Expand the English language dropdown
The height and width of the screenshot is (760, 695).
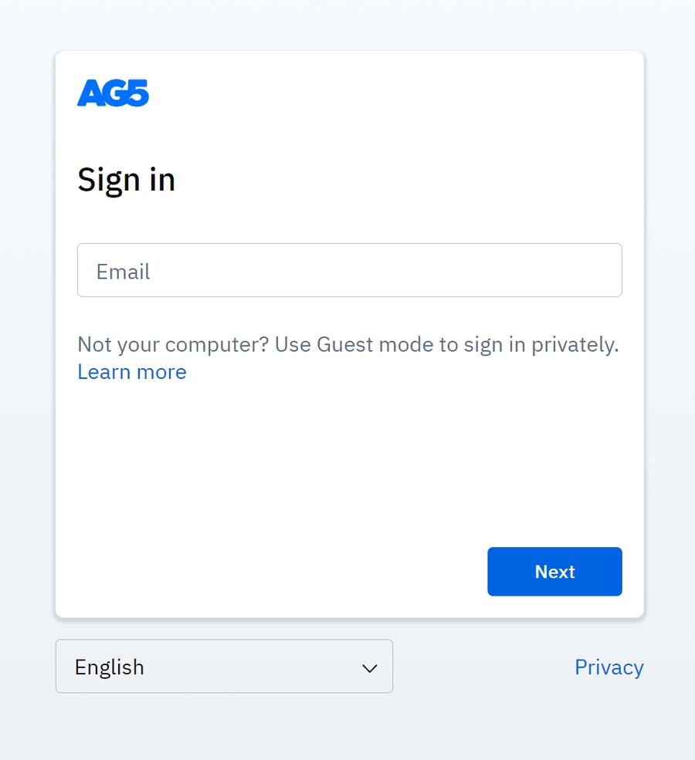coord(224,667)
